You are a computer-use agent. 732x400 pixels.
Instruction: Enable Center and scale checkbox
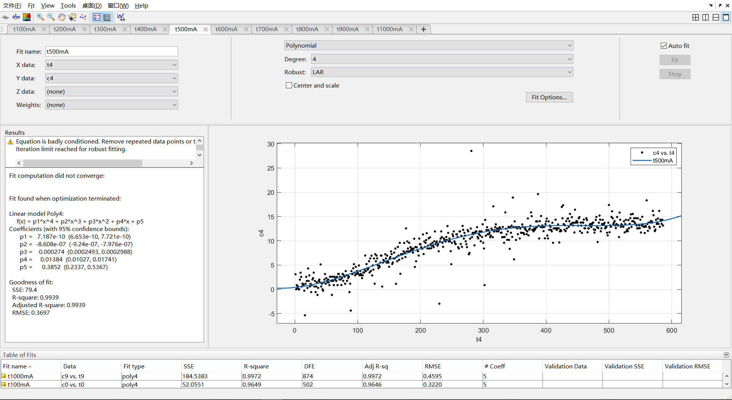click(x=289, y=85)
